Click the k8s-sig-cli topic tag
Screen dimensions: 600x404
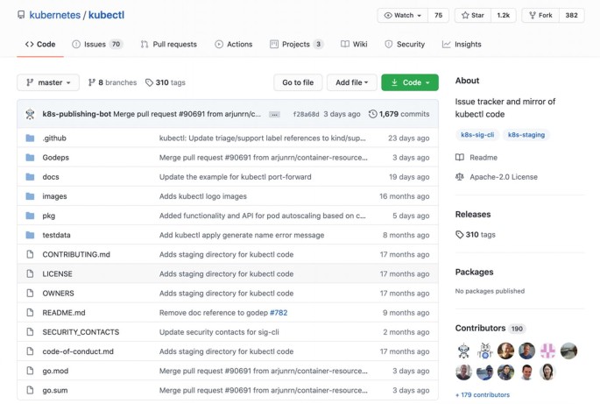tap(477, 135)
